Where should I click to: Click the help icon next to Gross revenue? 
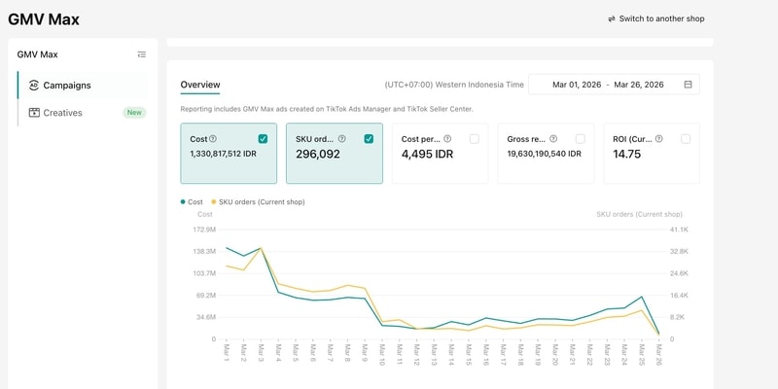pyautogui.click(x=553, y=139)
